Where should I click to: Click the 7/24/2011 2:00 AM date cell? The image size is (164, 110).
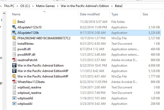(93, 87)
